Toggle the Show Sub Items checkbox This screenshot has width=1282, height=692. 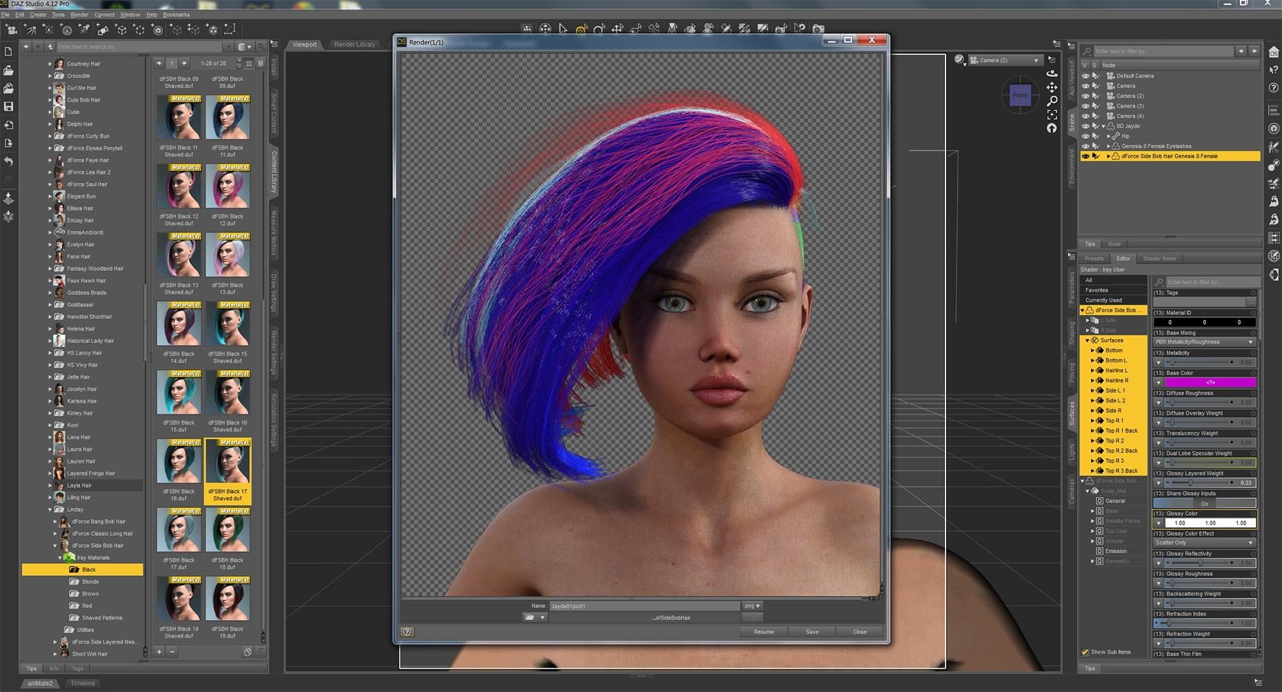pyautogui.click(x=1085, y=652)
